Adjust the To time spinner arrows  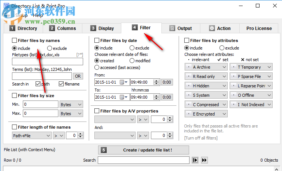click(157, 97)
